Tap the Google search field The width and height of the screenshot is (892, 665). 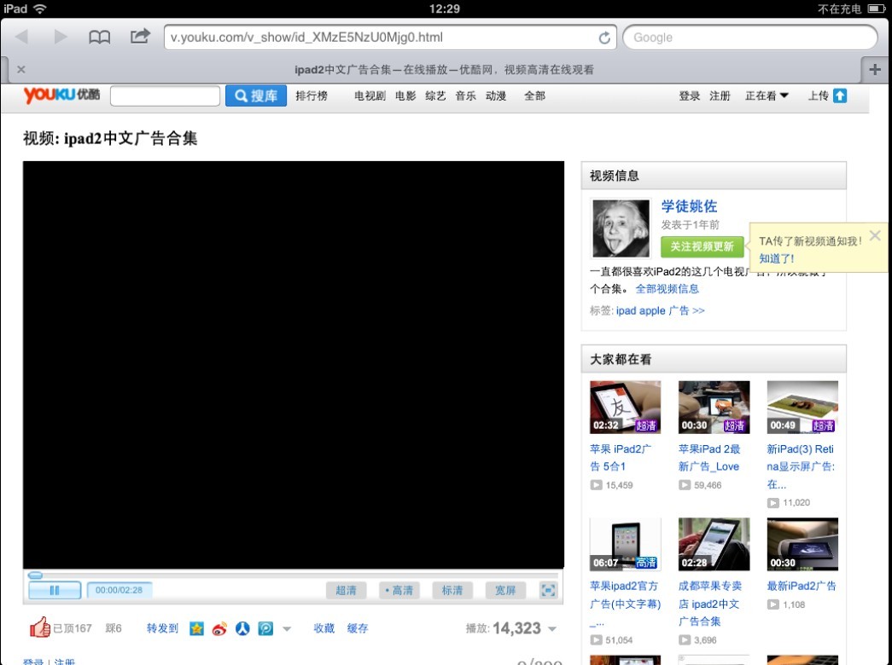pyautogui.click(x=750, y=38)
